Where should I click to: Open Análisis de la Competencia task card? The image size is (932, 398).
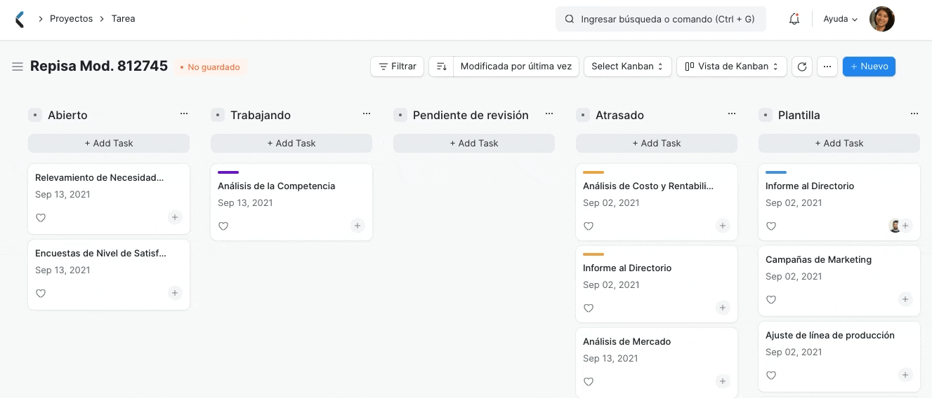[291, 202]
